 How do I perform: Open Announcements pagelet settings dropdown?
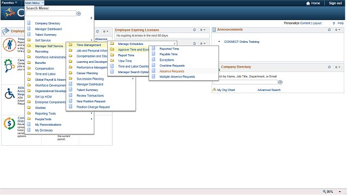coord(337,30)
